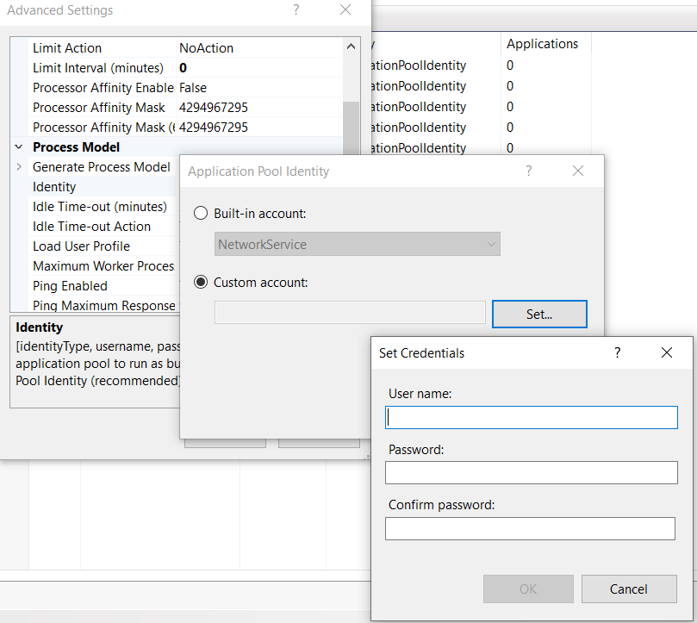The height and width of the screenshot is (623, 697).
Task: Open the NetworkService account dropdown
Action: [x=357, y=245]
